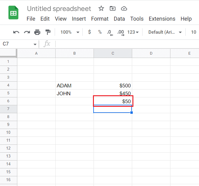Format as percent with the % icon

coord(100,32)
